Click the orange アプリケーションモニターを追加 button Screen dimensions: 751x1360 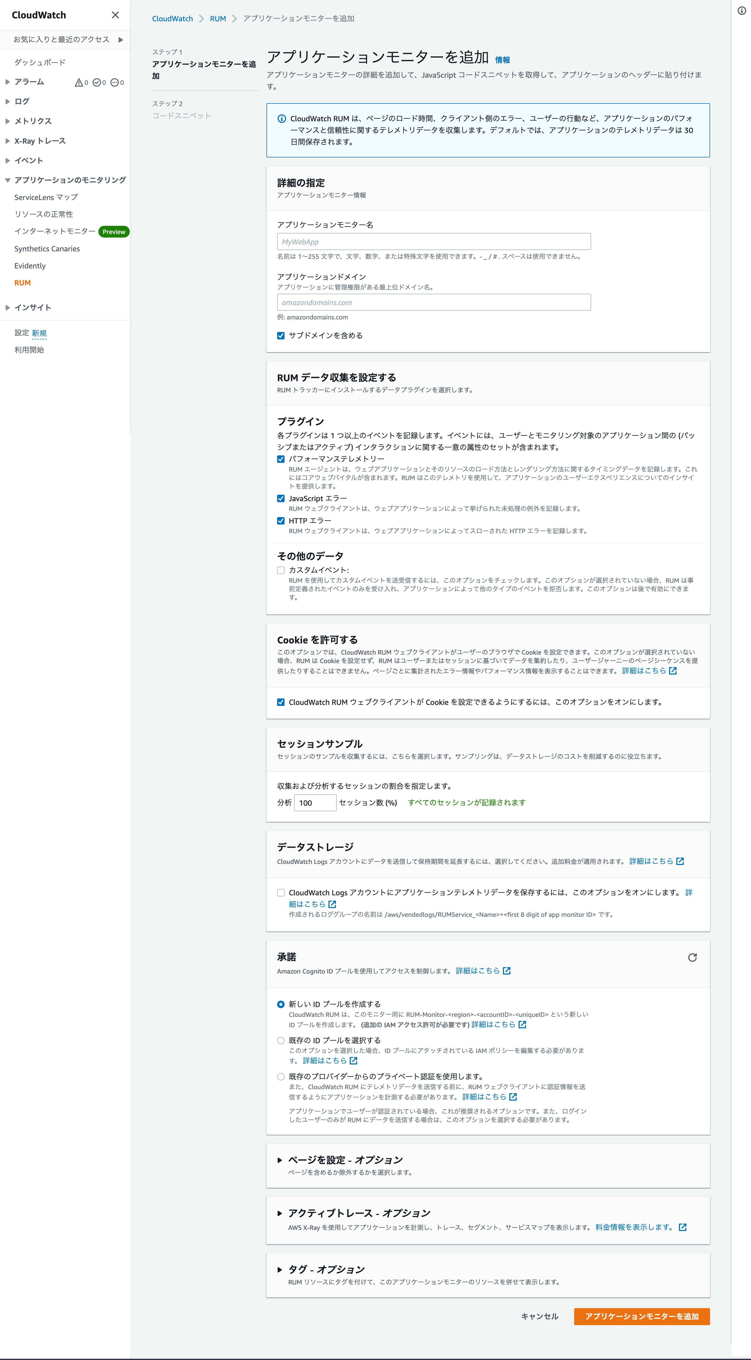click(x=642, y=1316)
